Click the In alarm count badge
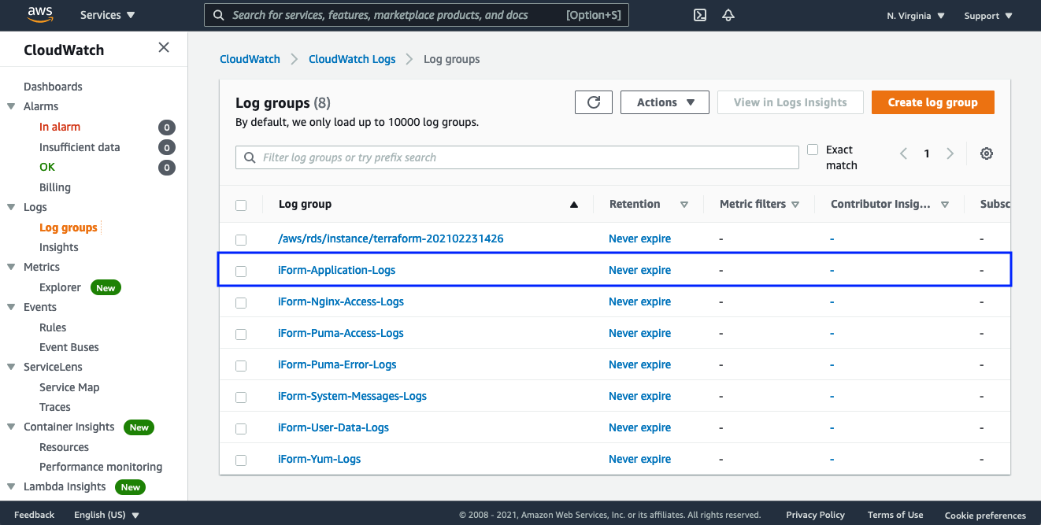Screen dimensions: 1041x525 [x=166, y=128]
